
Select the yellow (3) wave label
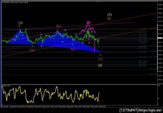click(20, 23)
